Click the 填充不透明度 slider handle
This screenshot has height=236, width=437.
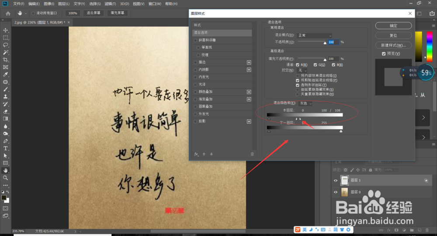point(325,60)
